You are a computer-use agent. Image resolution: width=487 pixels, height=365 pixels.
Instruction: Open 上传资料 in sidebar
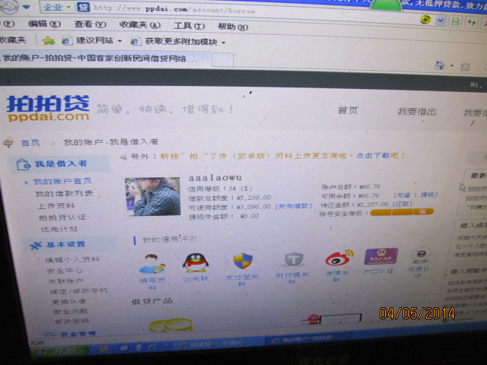56,206
